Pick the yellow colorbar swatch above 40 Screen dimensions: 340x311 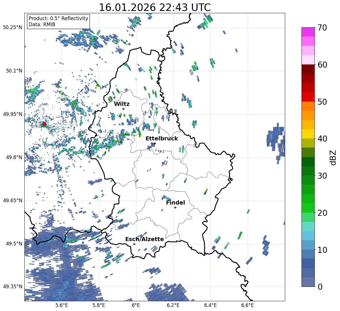coord(308,134)
